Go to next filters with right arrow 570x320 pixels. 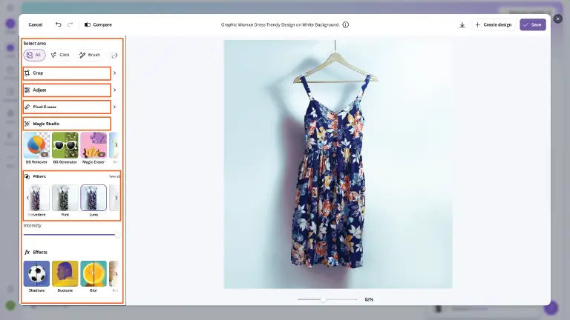point(116,198)
